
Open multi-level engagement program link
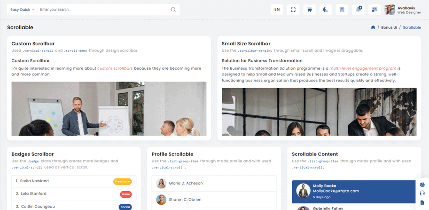click(x=363, y=68)
